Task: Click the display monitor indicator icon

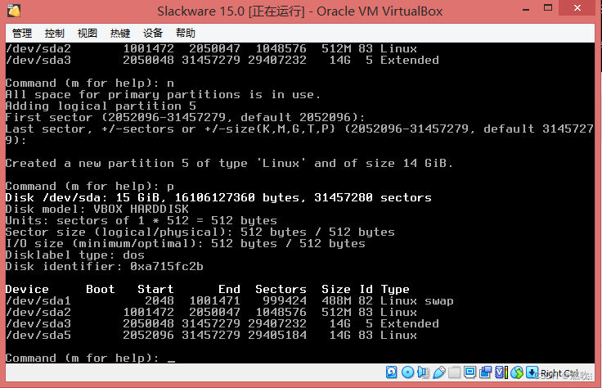Action: 470,372
